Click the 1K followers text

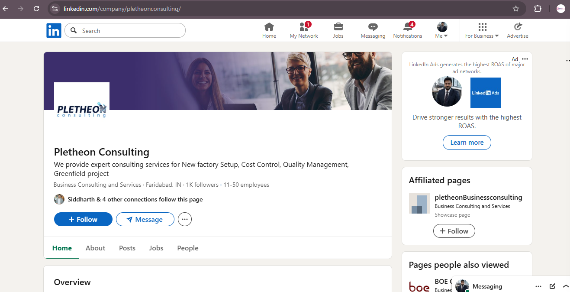[x=202, y=185]
